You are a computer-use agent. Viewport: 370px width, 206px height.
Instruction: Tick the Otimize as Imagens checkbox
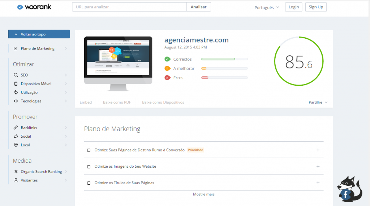coord(89,167)
